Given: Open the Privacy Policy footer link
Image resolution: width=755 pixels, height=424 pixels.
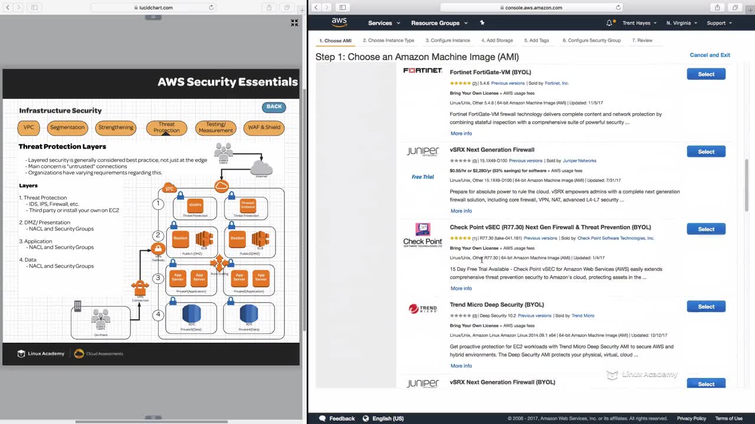Looking at the screenshot, I should [691, 418].
